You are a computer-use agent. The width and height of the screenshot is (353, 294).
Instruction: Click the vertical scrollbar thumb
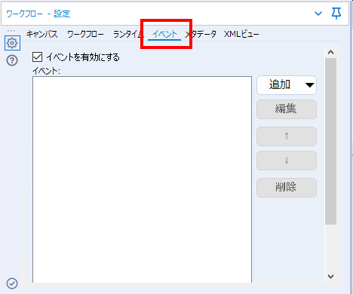coord(330,141)
